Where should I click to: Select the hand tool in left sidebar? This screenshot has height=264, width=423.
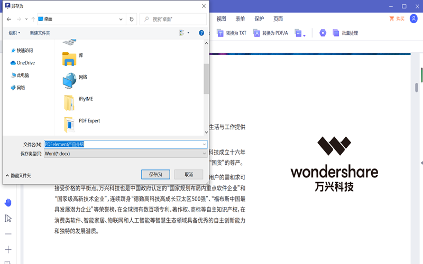(8, 203)
